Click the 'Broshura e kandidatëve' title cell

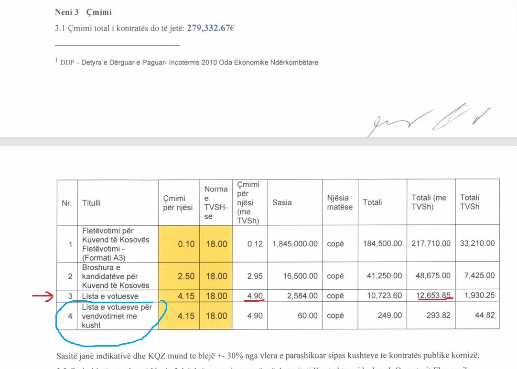[x=116, y=276]
